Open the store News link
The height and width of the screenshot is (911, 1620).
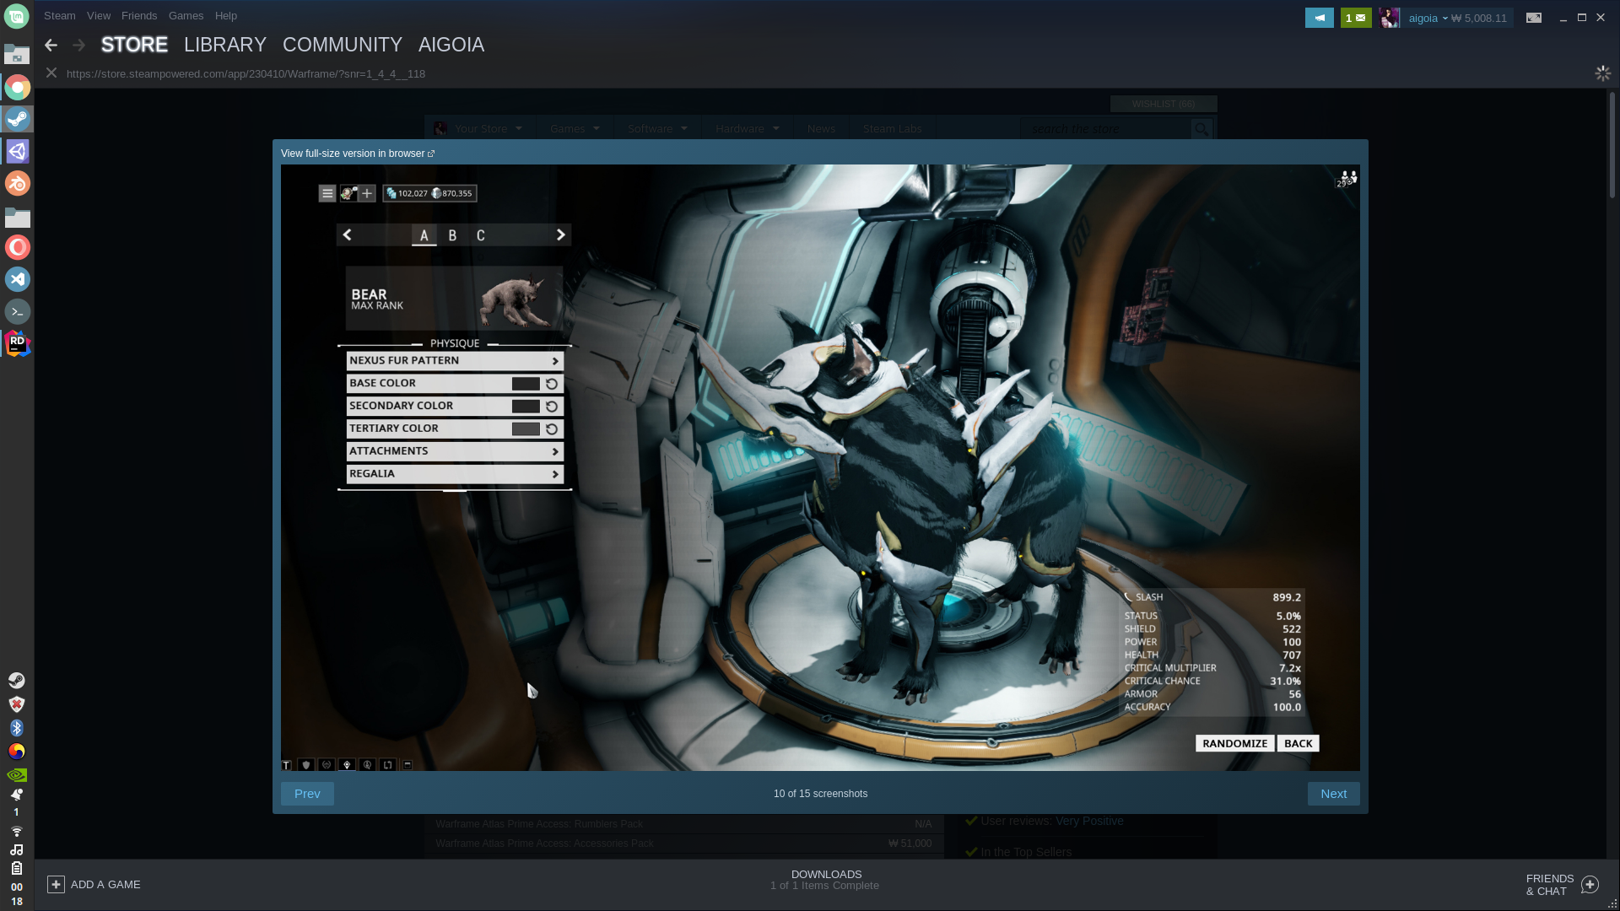coord(821,128)
